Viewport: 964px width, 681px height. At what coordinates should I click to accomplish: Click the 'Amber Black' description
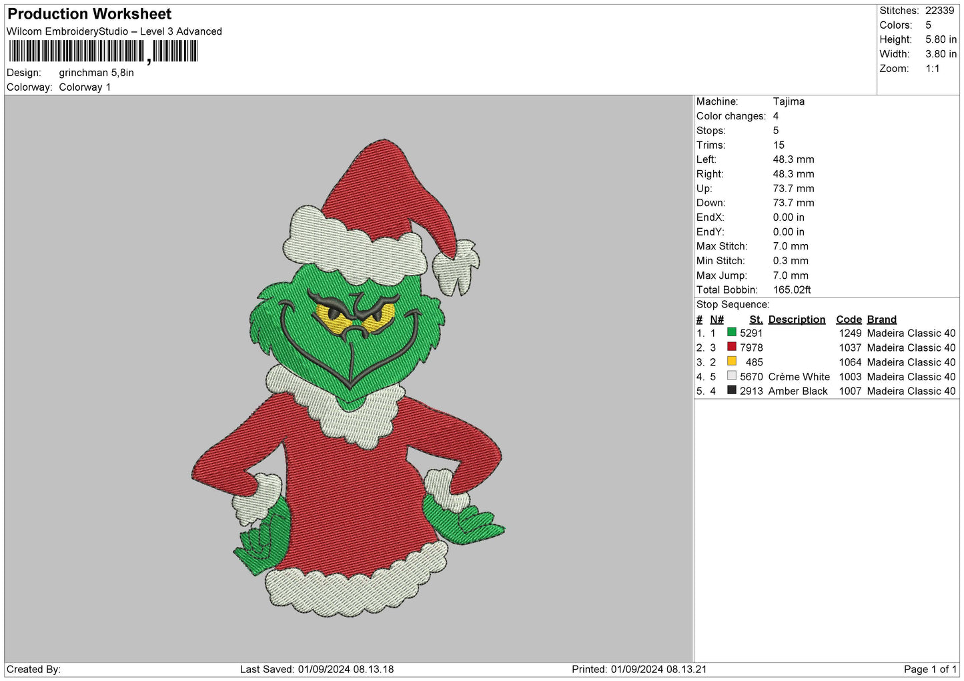[x=798, y=391]
